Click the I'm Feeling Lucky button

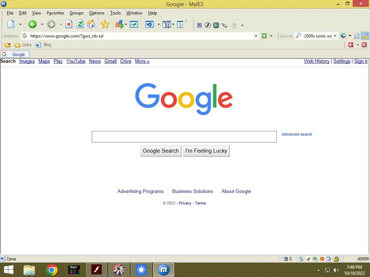(206, 151)
